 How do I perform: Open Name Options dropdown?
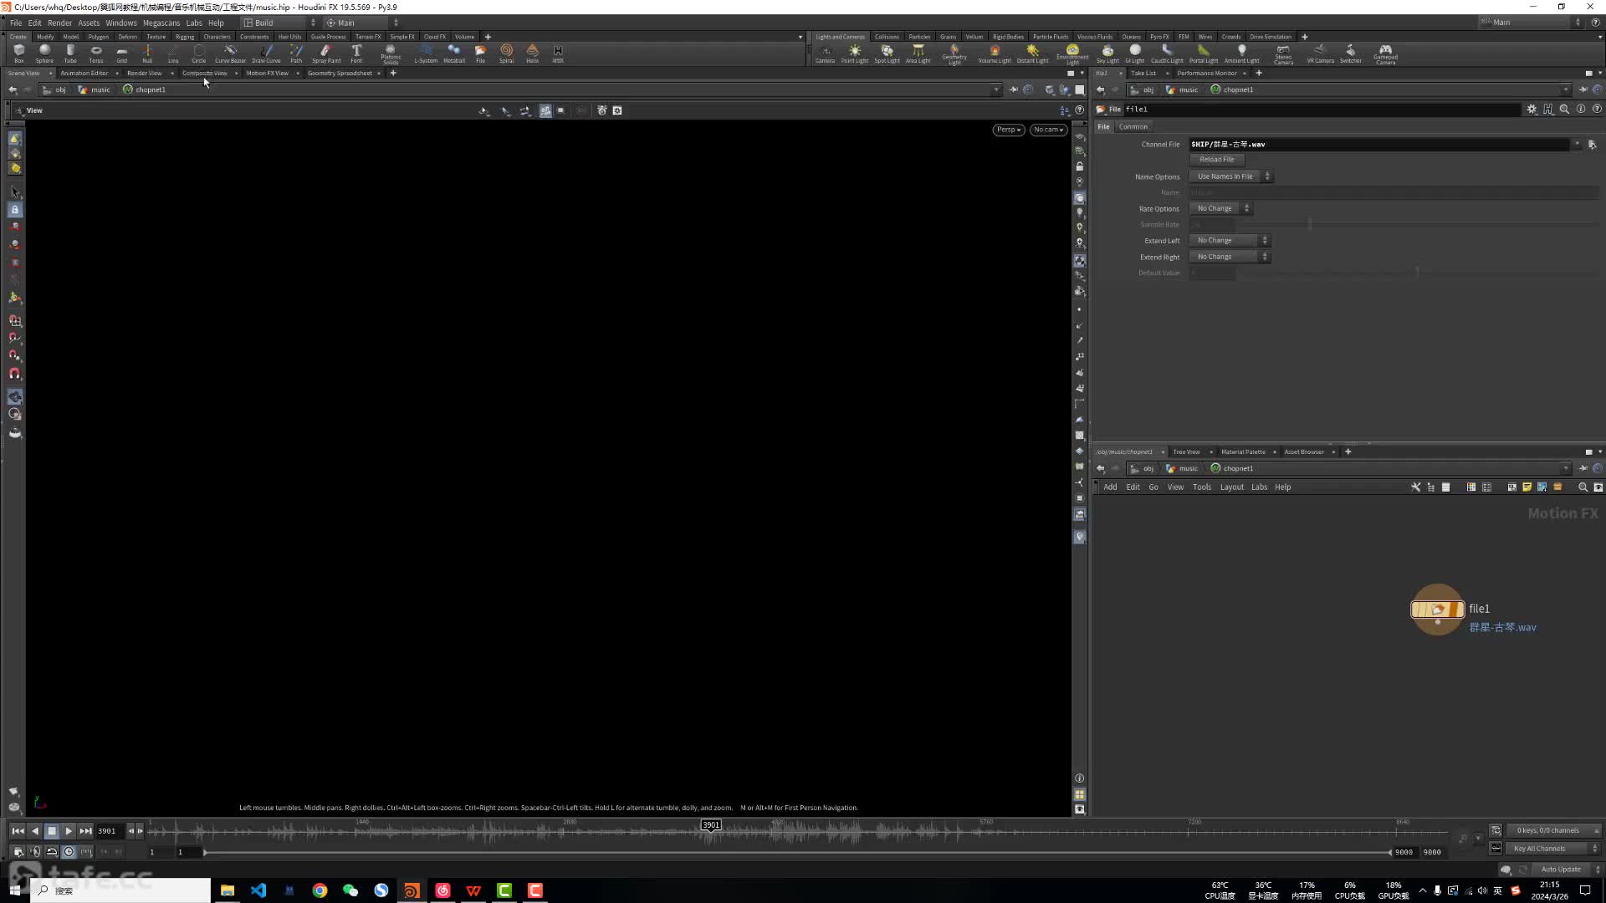[x=1230, y=176]
